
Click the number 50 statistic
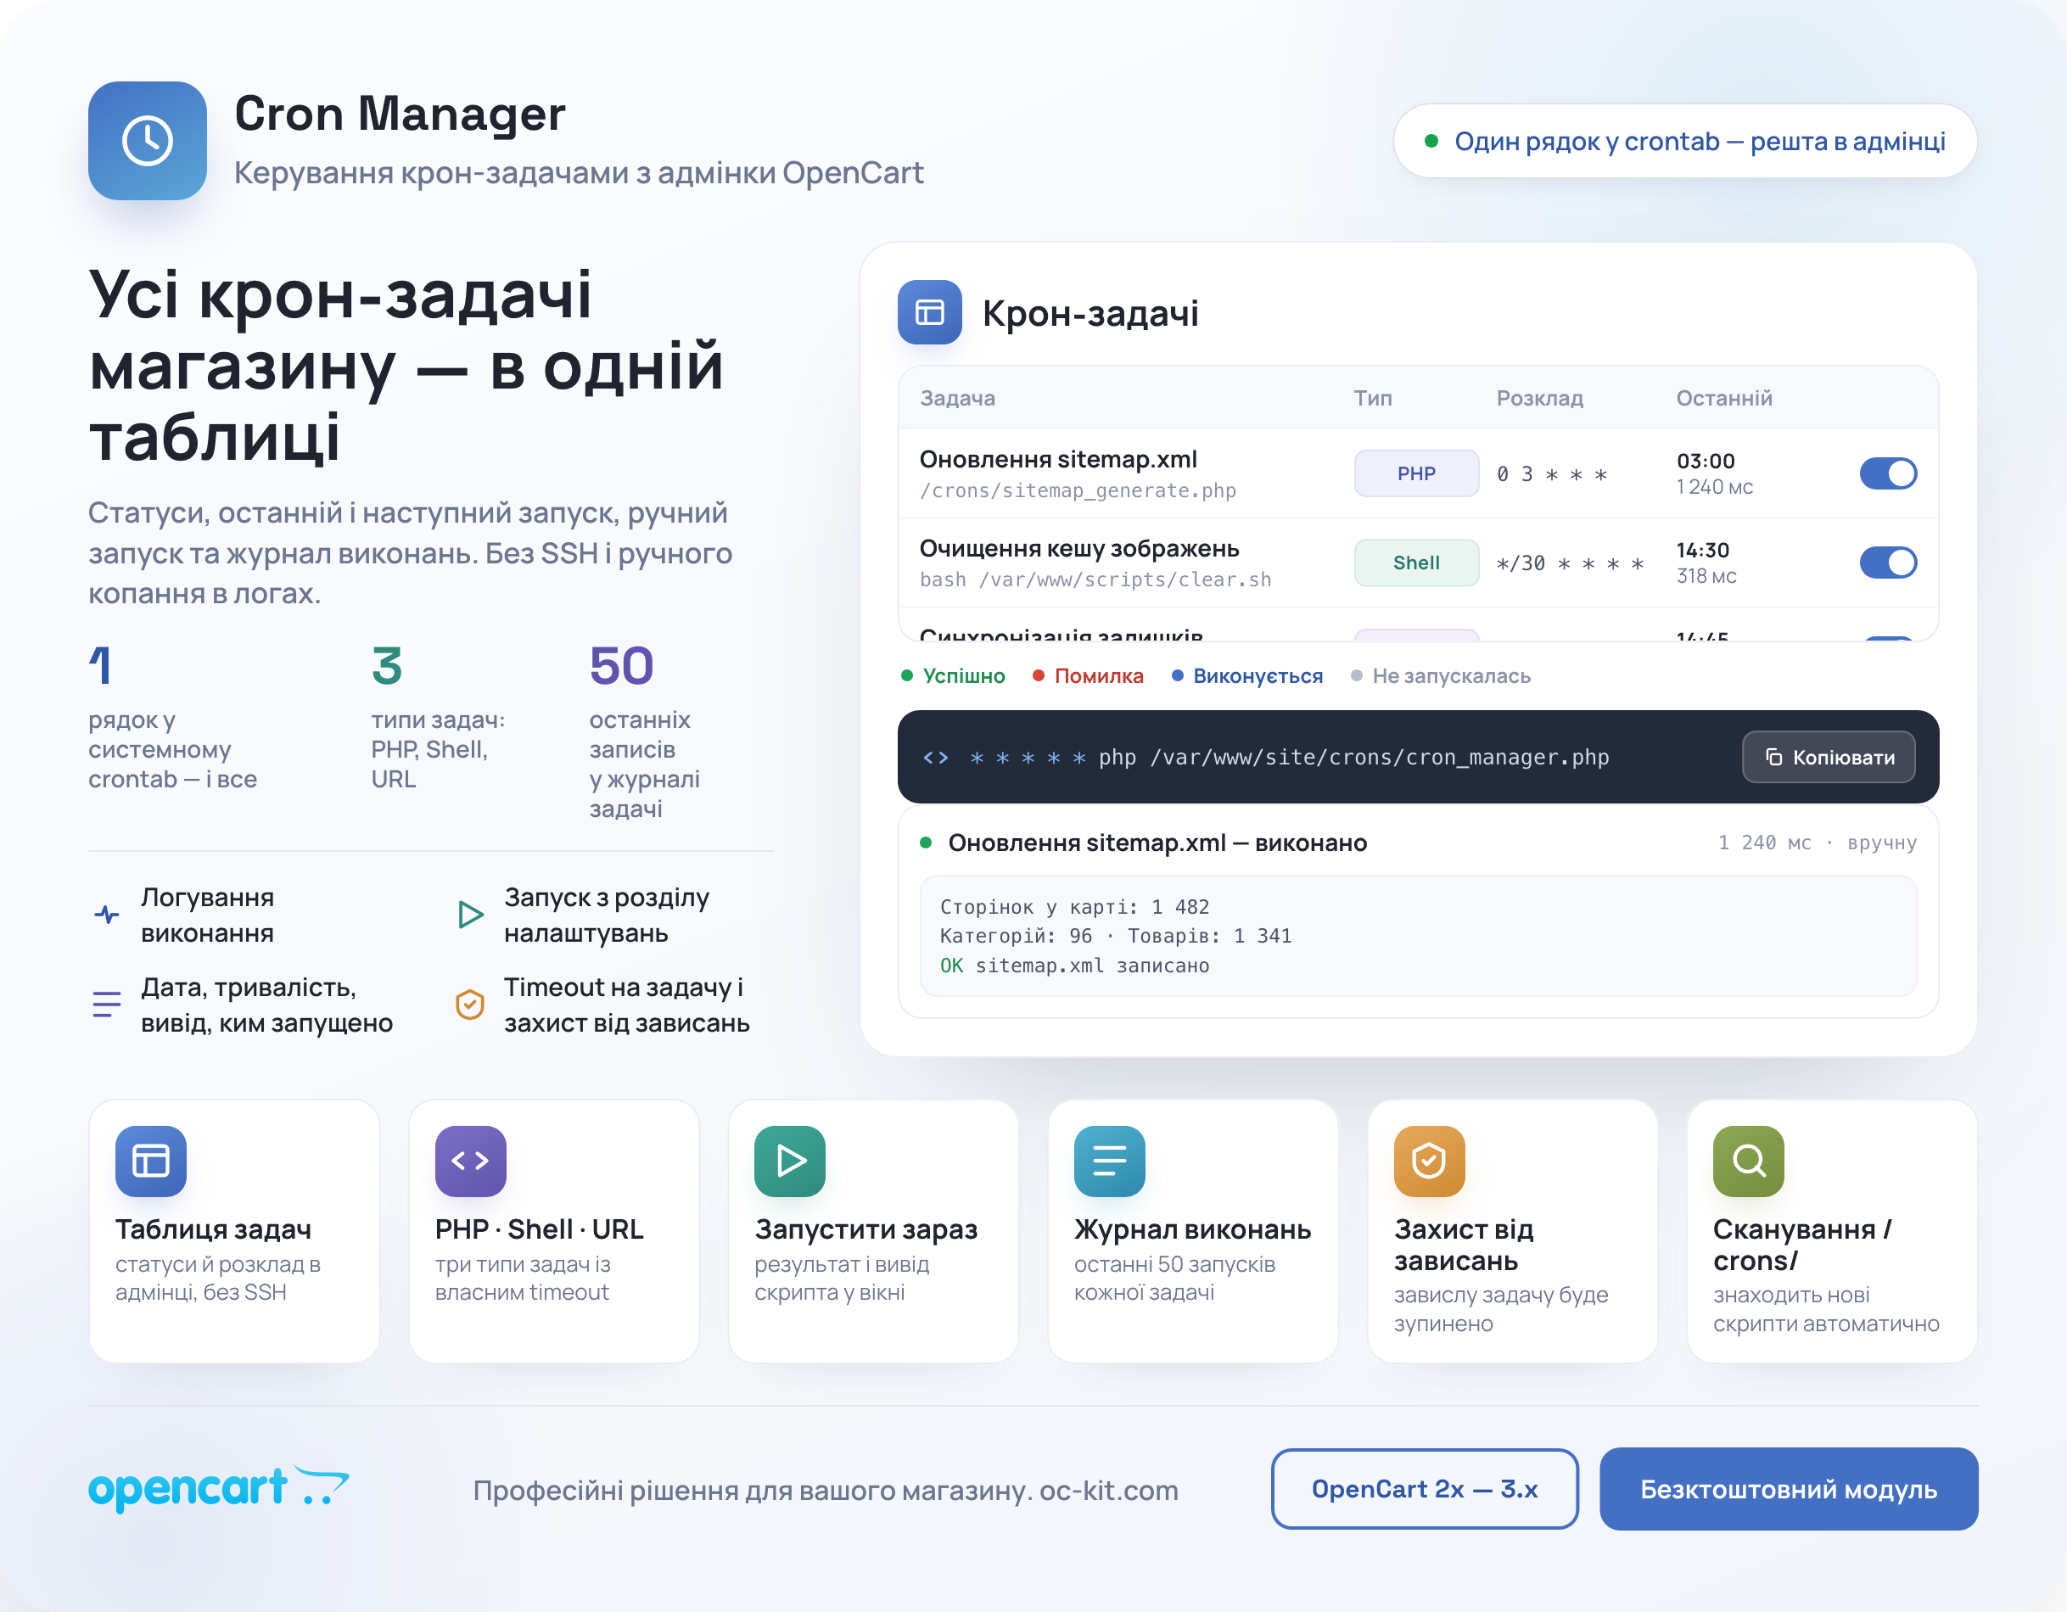(x=621, y=665)
